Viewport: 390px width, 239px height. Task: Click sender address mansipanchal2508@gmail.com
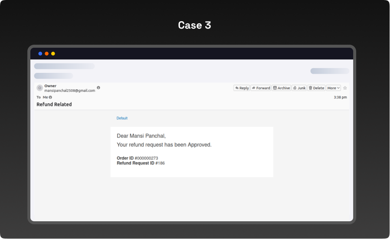tap(69, 91)
